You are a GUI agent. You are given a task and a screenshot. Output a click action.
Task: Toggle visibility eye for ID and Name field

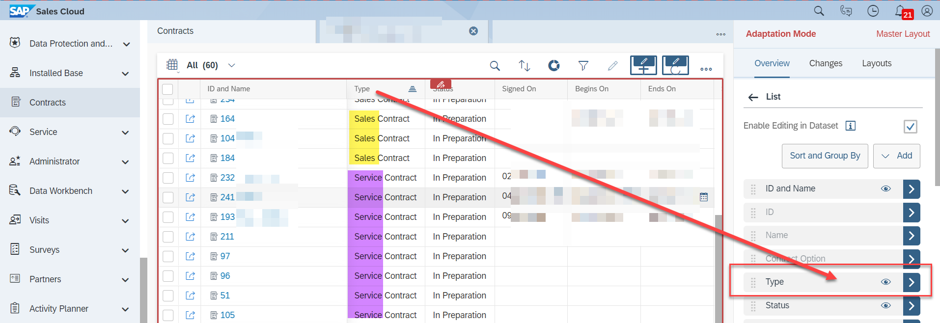pos(886,188)
